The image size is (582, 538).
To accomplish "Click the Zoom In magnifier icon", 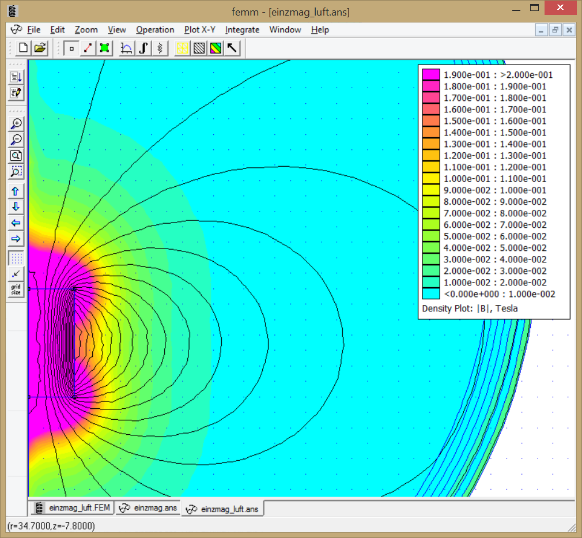I will point(16,124).
